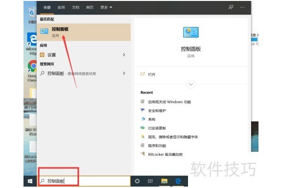Open 启用或关闭 Windows 功能 recent item
Viewport: 282px width, 188px height.
(169, 102)
